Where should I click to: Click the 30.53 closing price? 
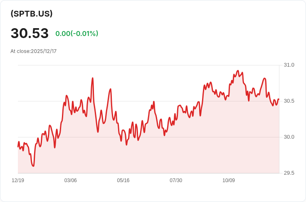click(30, 33)
